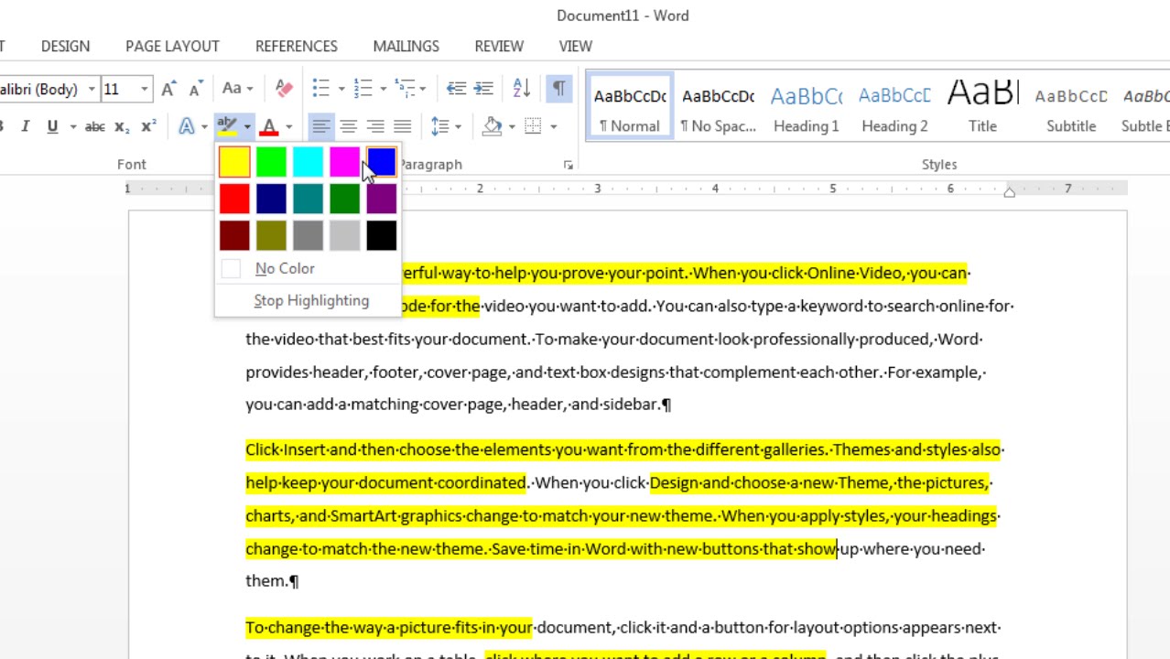Open the DESIGN ribbon tab
Image resolution: width=1170 pixels, height=659 pixels.
click(66, 46)
